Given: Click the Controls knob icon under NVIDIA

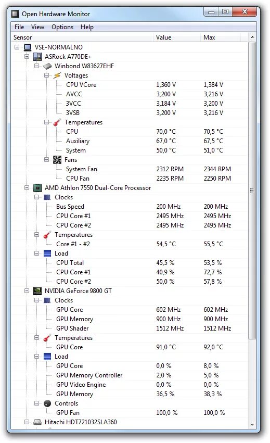Looking at the screenshot, I should (x=47, y=403).
